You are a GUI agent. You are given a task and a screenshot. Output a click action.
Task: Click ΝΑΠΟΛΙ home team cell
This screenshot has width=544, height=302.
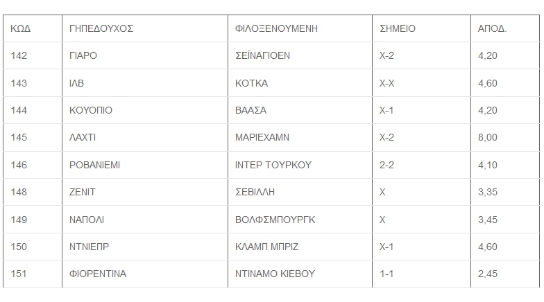(x=87, y=219)
